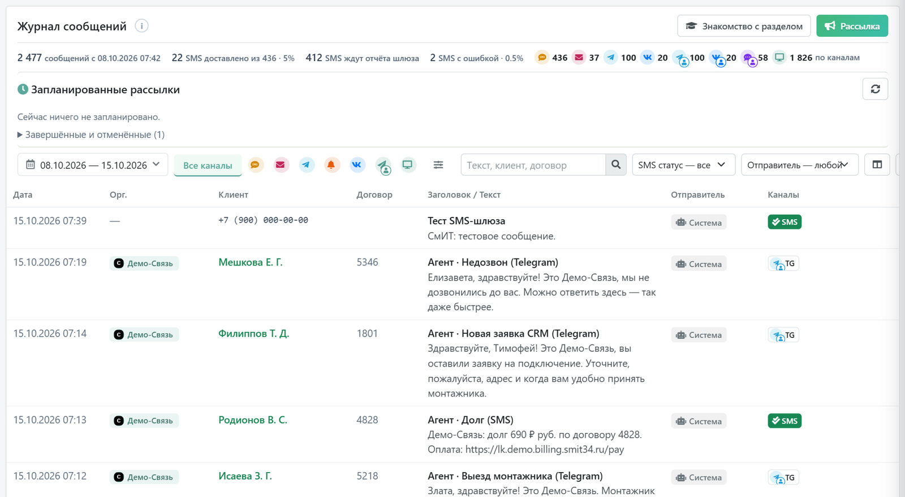Click the SMS icon next to 436

point(542,57)
